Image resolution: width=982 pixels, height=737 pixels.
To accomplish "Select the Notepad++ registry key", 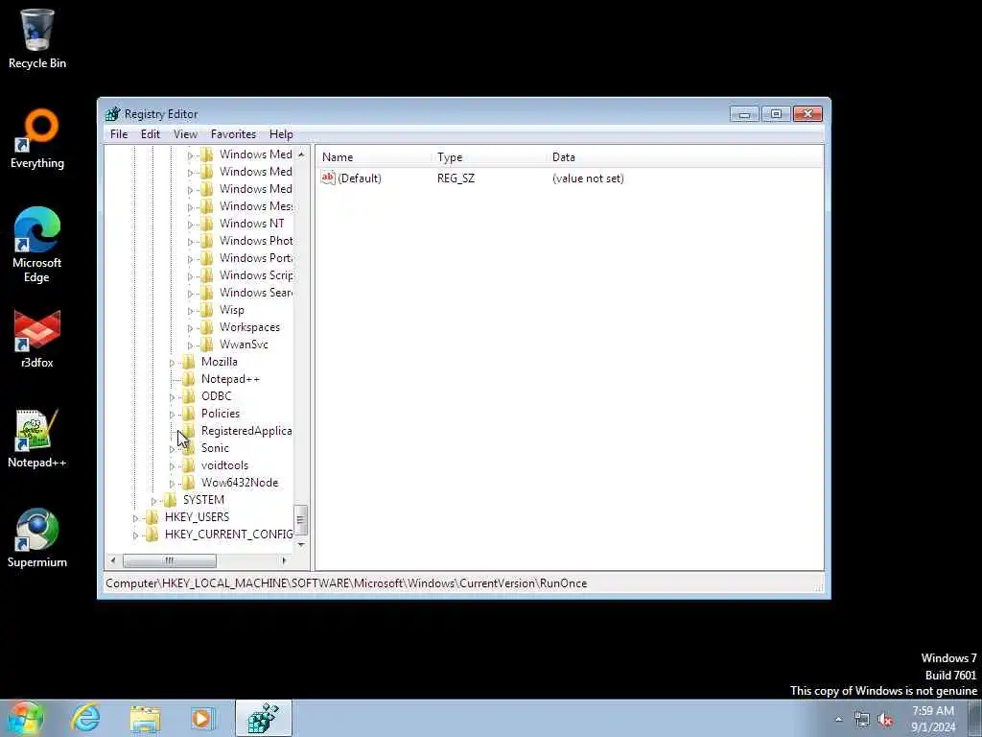I will 230,379.
